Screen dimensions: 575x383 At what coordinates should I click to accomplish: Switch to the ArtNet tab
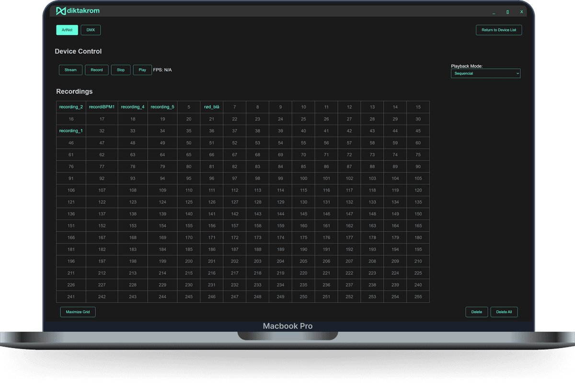click(x=67, y=30)
